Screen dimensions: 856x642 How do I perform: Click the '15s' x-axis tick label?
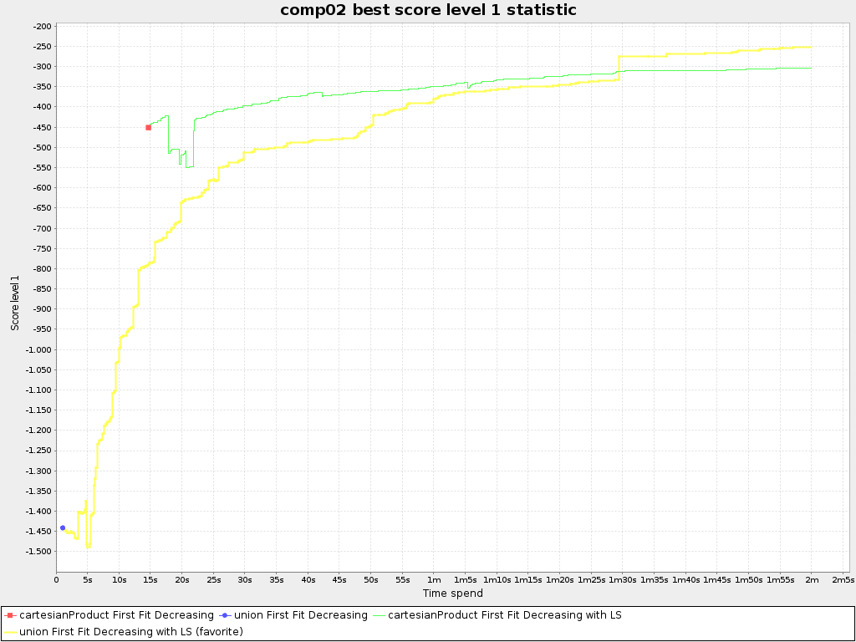(150, 580)
